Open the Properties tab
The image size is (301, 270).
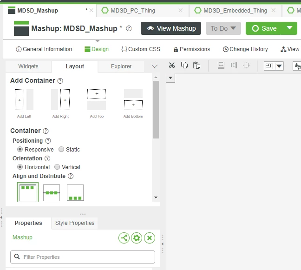(28, 223)
